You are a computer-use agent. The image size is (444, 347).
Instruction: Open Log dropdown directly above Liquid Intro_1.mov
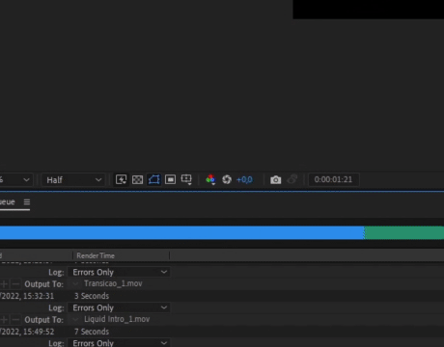click(x=119, y=307)
